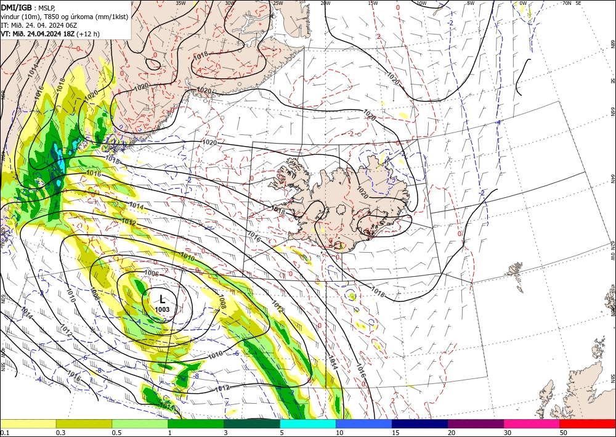Screen dimensions: 616x437
Task: Click 'vindur (10m), T850 og úrkoma (mm/1klst)' line
Action: tap(65, 17)
